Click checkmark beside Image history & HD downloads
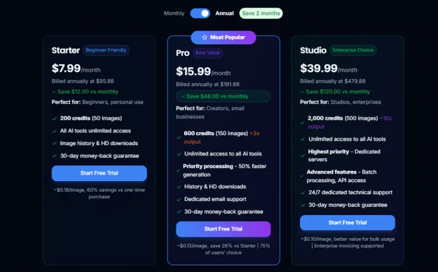This screenshot has height=272, width=438. click(x=54, y=143)
